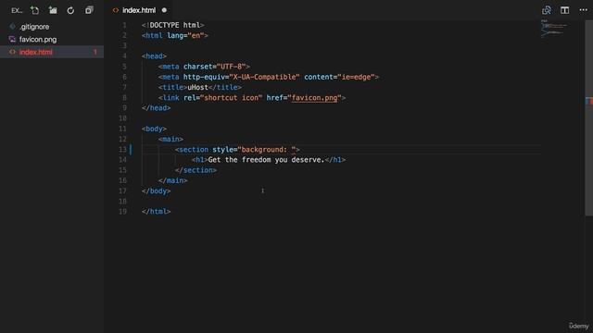This screenshot has width=593, height=333.
Task: Click the DOCTYPE html line
Action: coord(173,25)
